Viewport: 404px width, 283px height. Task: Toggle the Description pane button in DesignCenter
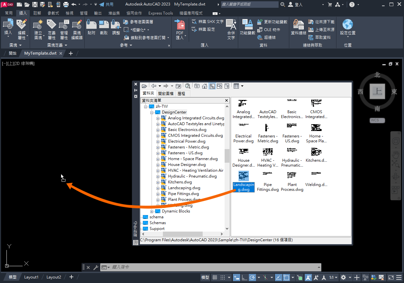click(227, 86)
